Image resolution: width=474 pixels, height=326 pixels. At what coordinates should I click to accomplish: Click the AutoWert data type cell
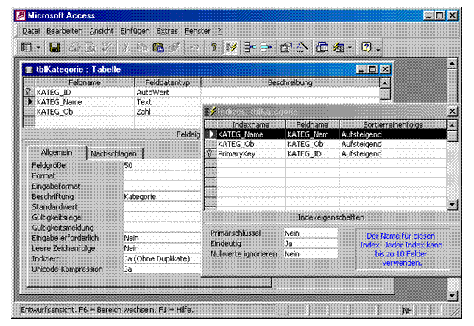coord(168,92)
